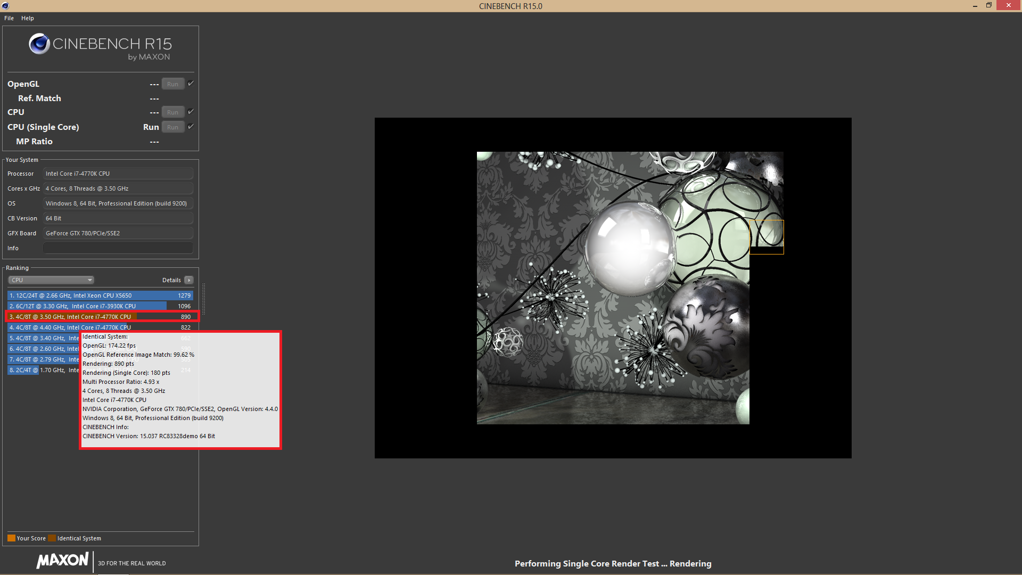Click the OpenGL label
This screenshot has width=1022, height=575.
pyautogui.click(x=23, y=84)
